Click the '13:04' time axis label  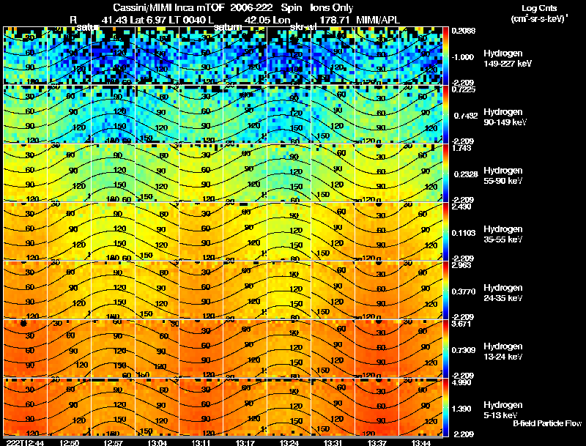pos(157,443)
